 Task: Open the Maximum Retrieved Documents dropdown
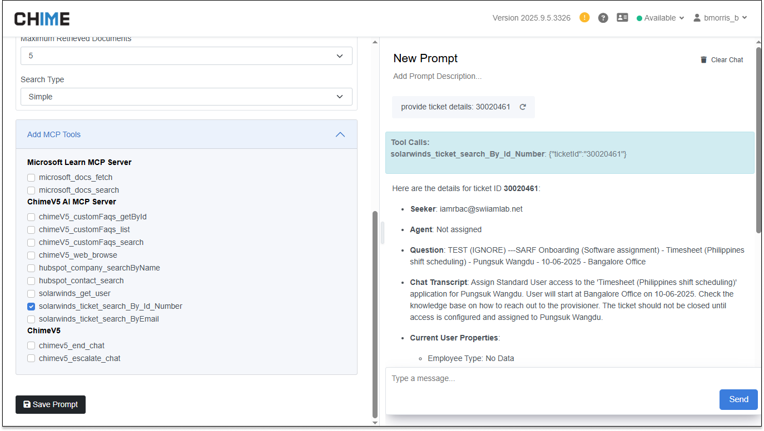click(186, 56)
